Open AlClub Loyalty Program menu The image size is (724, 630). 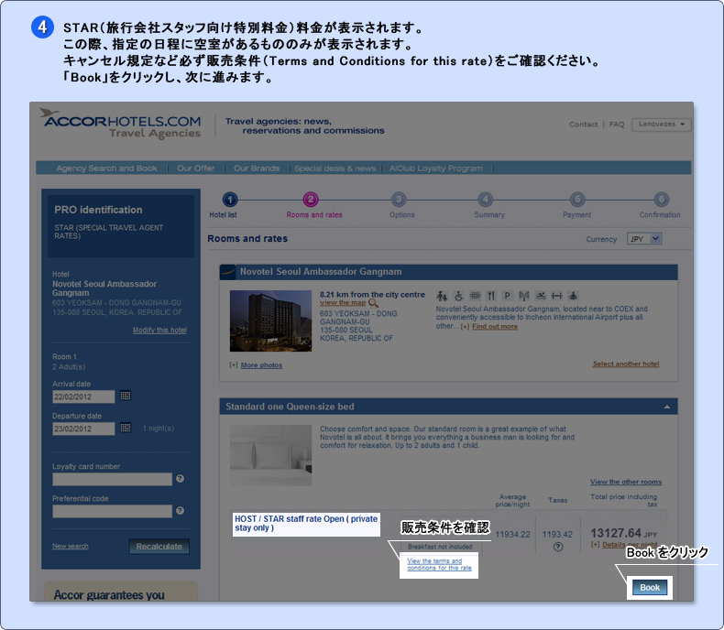(x=436, y=168)
